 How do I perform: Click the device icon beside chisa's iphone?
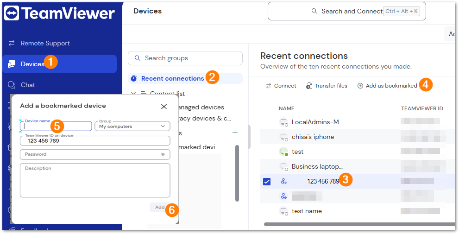point(283,137)
